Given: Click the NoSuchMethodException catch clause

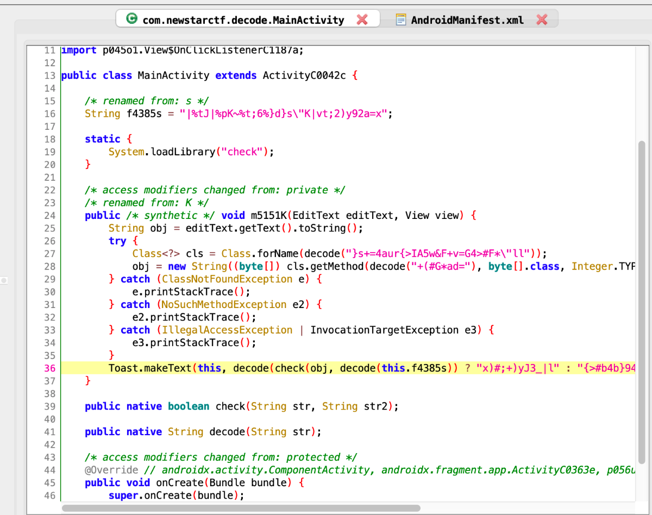Looking at the screenshot, I should 216,304.
